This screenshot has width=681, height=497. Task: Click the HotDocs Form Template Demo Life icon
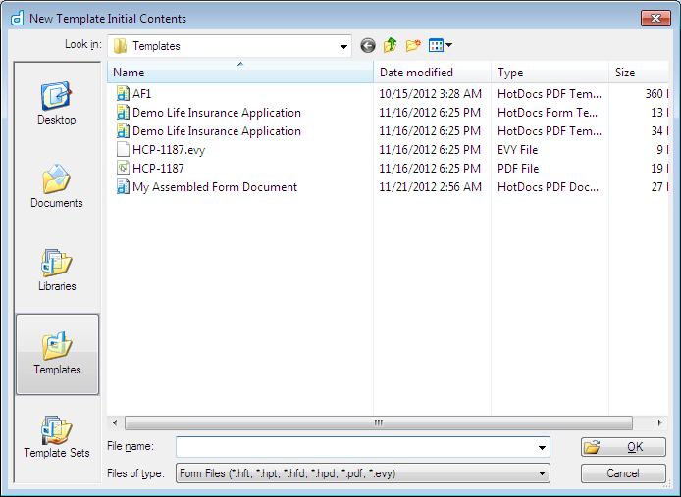[123, 113]
